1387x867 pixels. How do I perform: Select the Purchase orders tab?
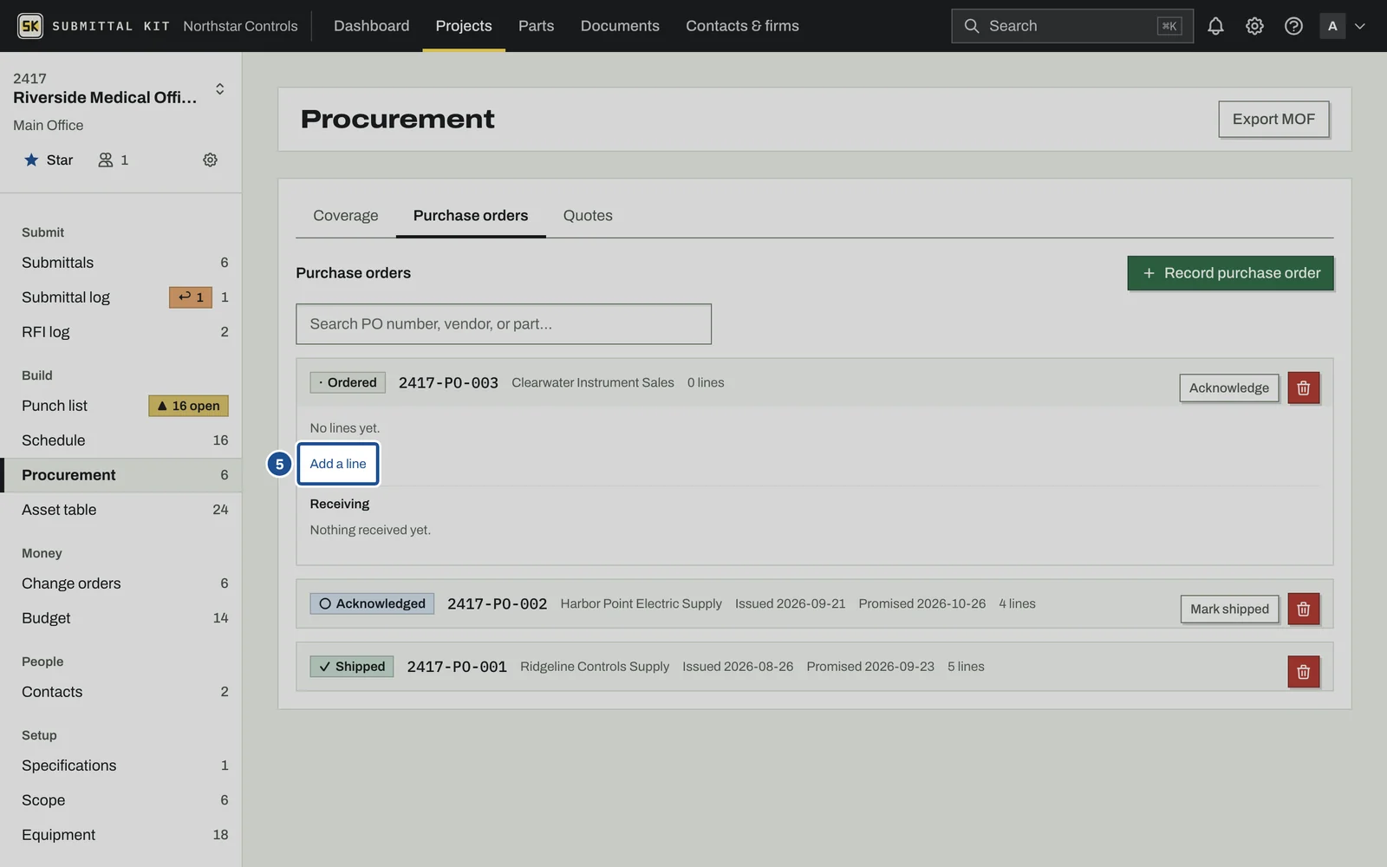click(471, 215)
